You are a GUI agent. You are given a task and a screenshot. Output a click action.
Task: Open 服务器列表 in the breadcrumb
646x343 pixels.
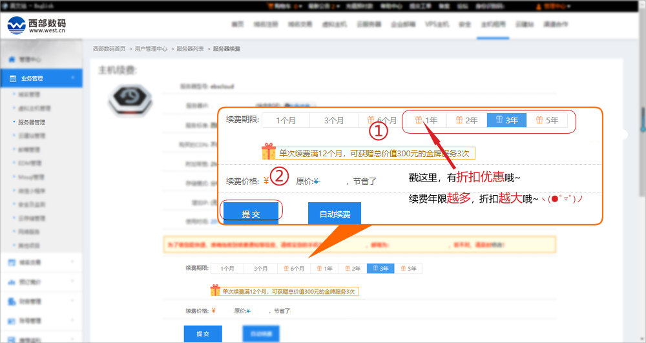(x=190, y=49)
